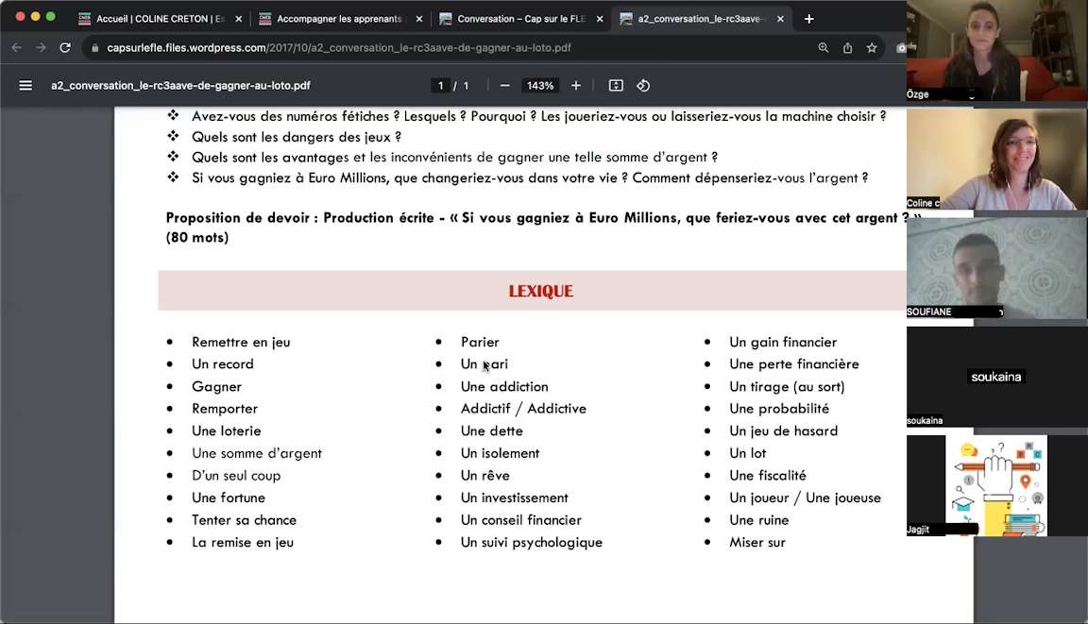Viewport: 1088px width, 624px height.
Task: Click 'Quels sont les dangers des jeux ?'
Action: click(x=297, y=137)
